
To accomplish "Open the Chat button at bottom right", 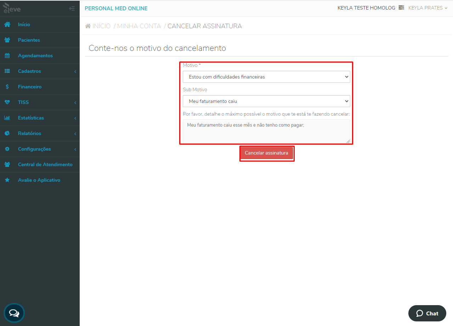I will click(427, 313).
